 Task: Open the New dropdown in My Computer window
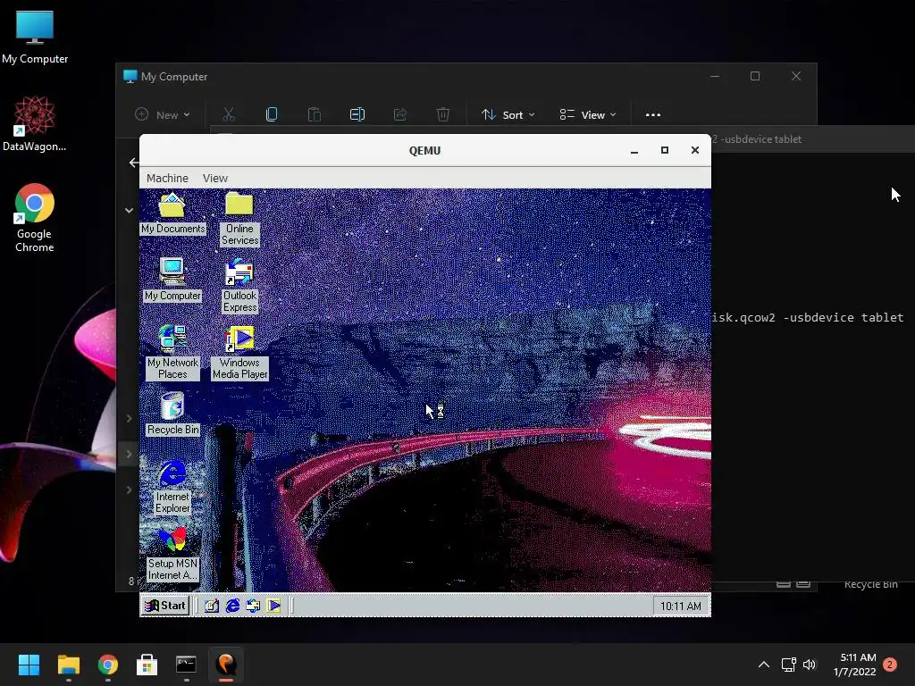(163, 115)
